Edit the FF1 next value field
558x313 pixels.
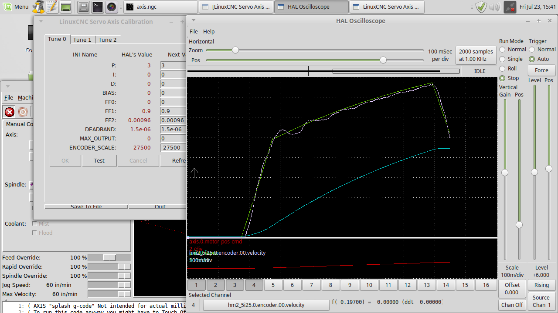[173, 111]
